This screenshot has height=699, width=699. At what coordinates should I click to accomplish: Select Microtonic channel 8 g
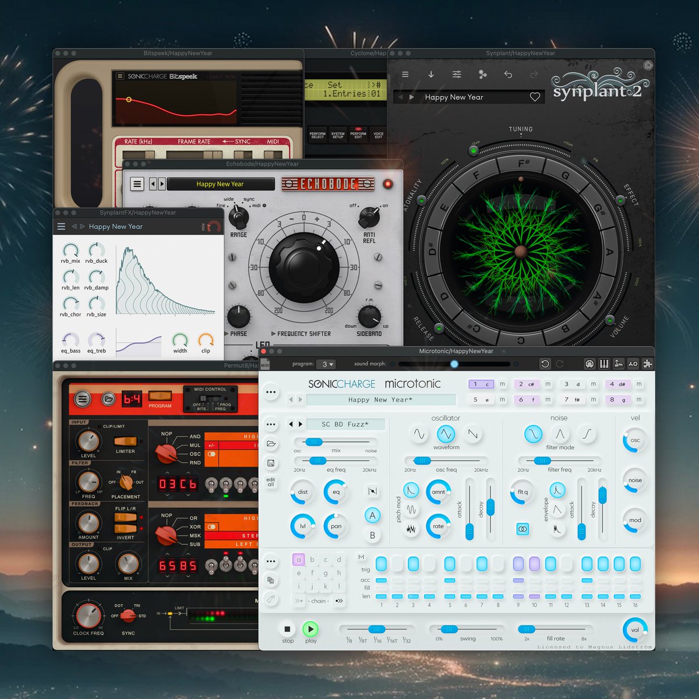[617, 400]
